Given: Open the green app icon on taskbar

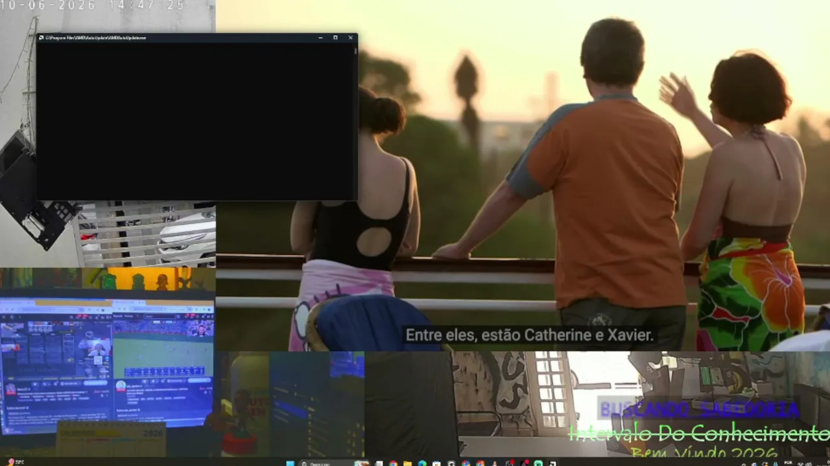Looking at the screenshot, I should coord(538,463).
